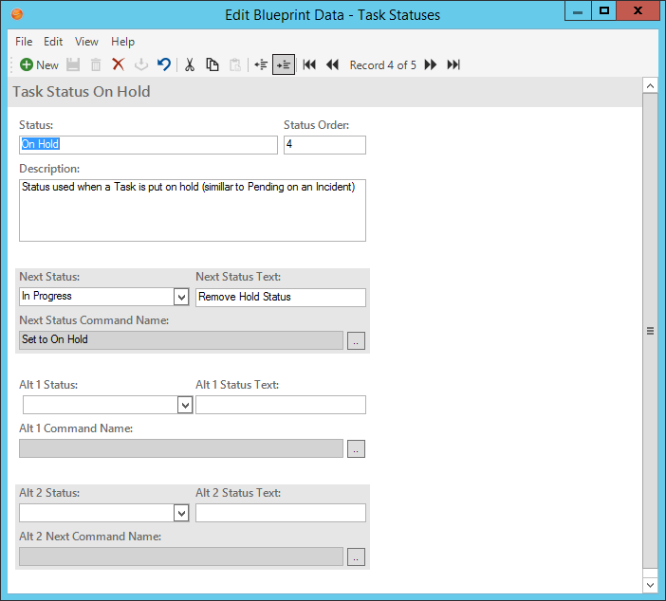Click inside the Description text box
Image resolution: width=666 pixels, height=601 pixels.
(x=192, y=210)
